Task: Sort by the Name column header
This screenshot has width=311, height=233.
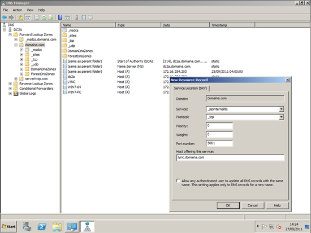Action: [x=88, y=25]
